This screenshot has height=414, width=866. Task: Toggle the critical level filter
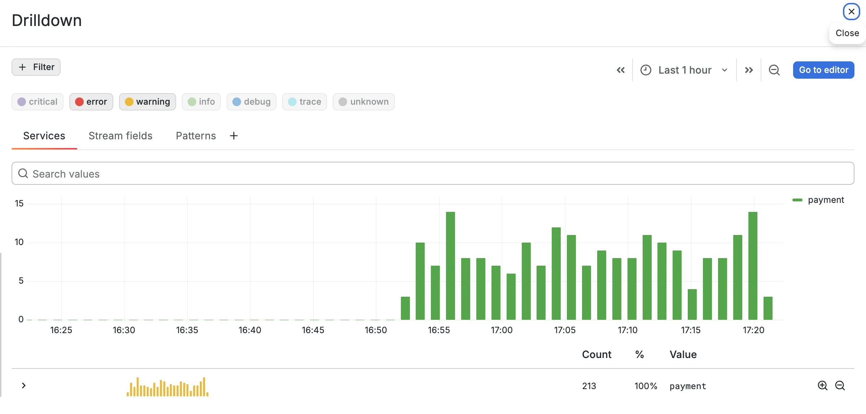[38, 102]
